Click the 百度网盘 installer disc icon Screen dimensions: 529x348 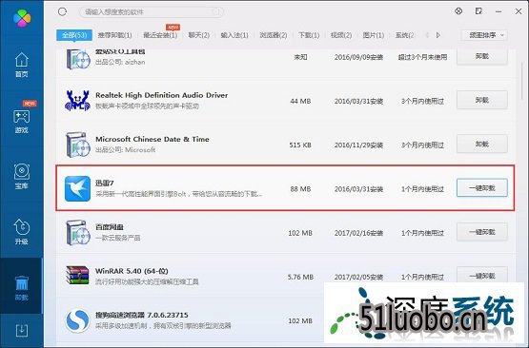[77, 233]
